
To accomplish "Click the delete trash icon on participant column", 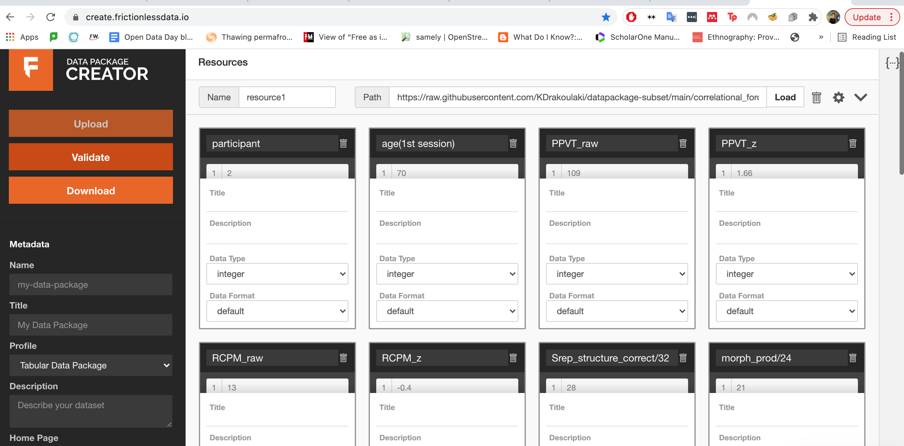I will tap(344, 144).
